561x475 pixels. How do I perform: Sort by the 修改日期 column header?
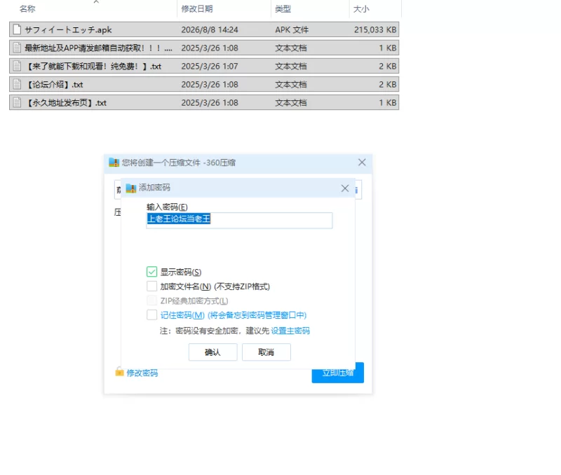tap(197, 9)
